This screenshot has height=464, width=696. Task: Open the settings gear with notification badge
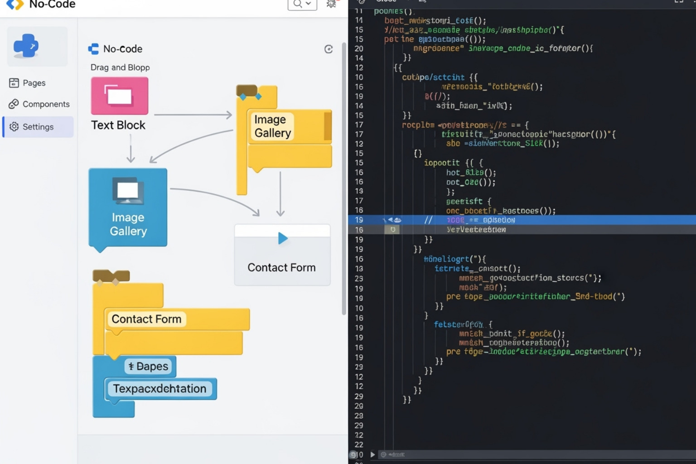tap(332, 4)
